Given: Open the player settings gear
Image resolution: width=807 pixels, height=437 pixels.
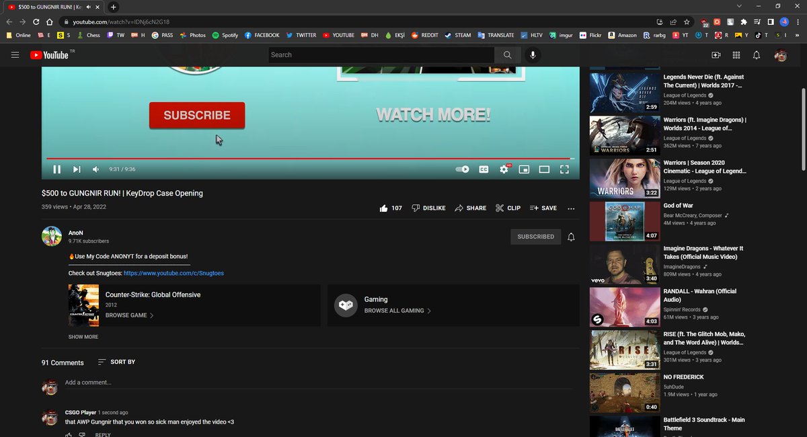Looking at the screenshot, I should pyautogui.click(x=504, y=169).
